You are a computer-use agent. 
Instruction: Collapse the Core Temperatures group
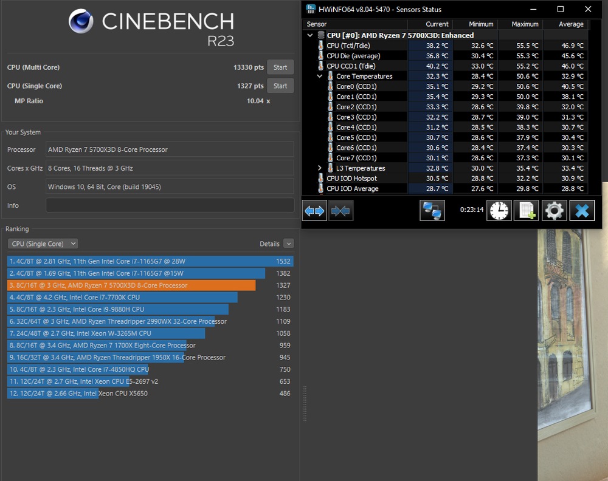(319, 76)
